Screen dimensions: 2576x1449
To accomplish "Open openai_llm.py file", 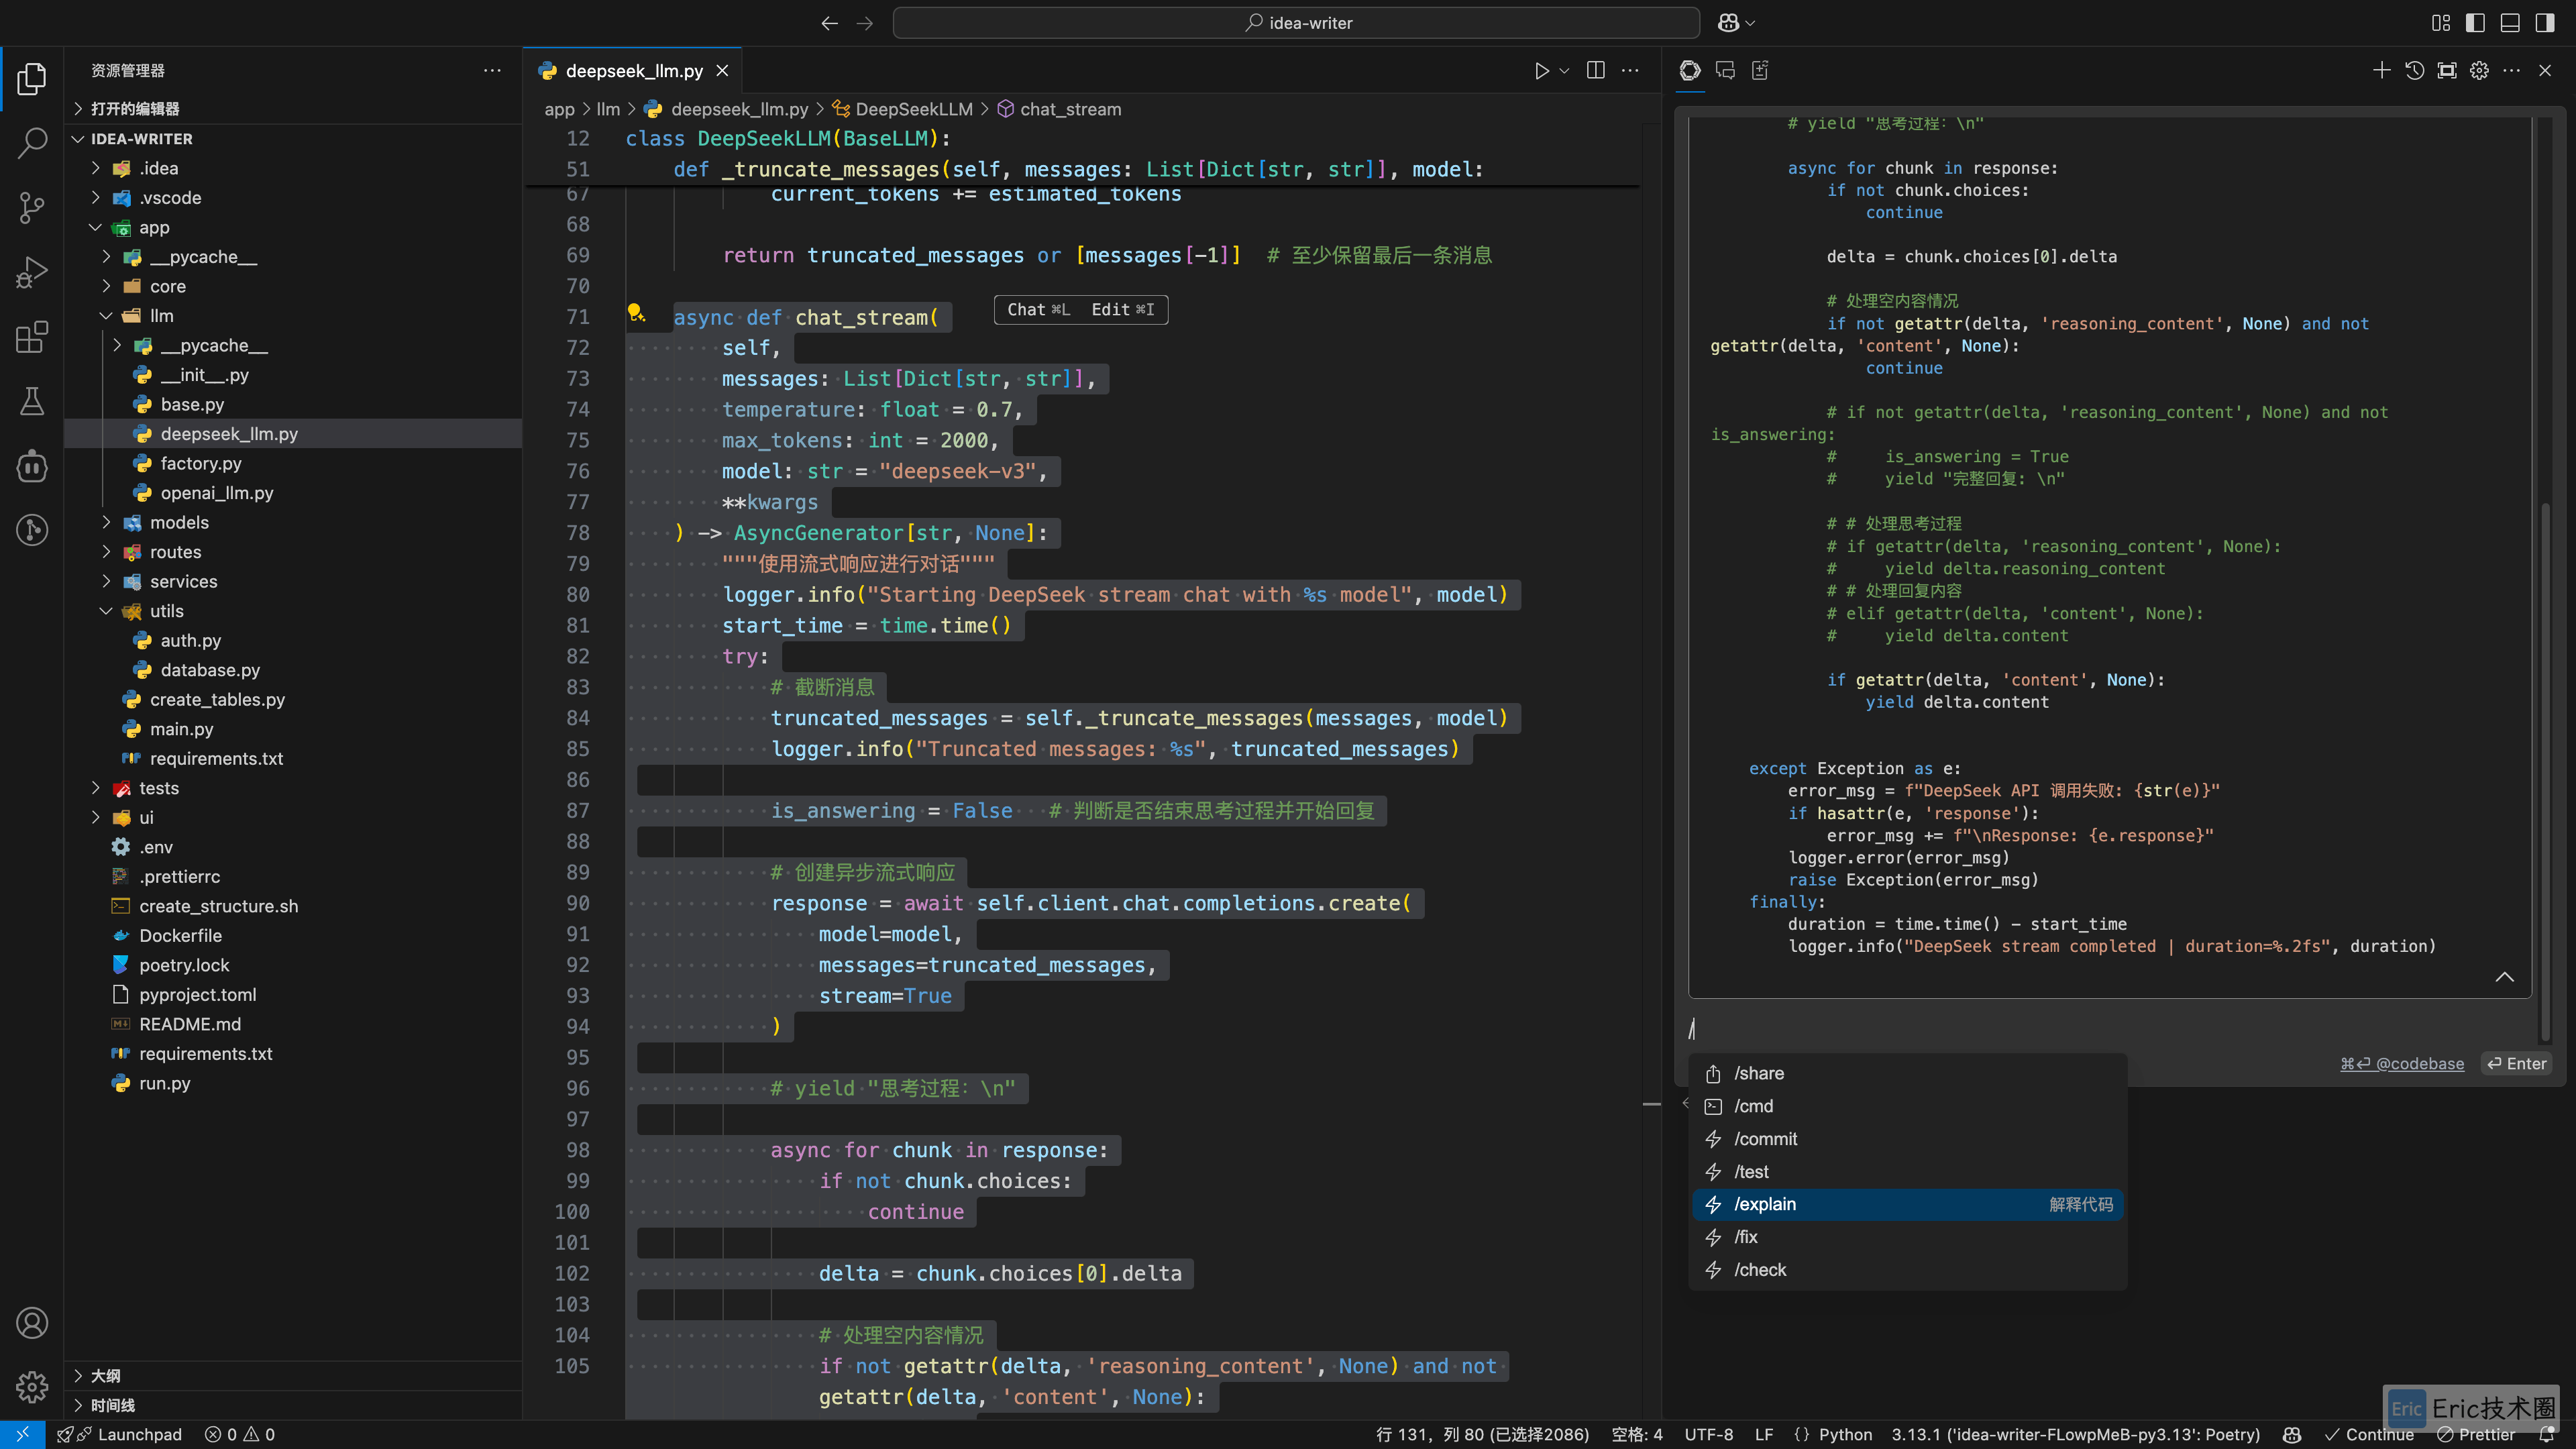I will [293, 493].
